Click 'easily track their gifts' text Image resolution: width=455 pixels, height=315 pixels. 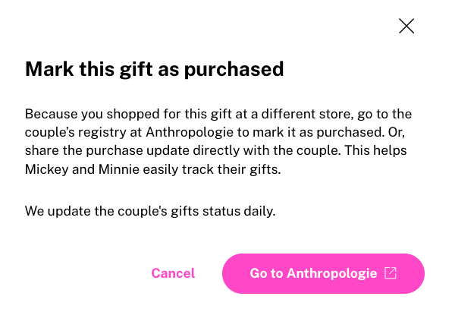point(212,169)
